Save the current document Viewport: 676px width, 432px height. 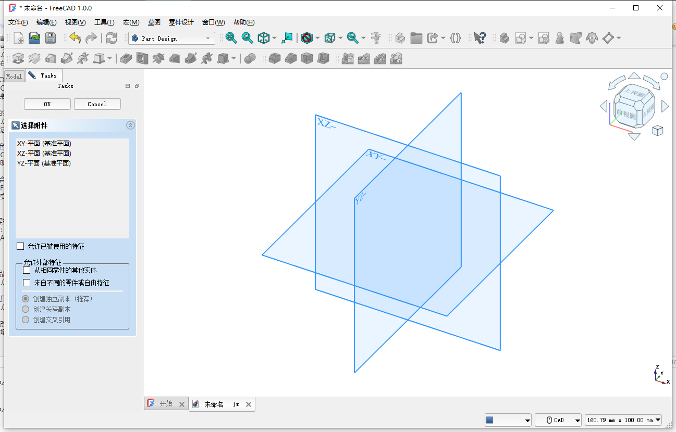point(50,38)
